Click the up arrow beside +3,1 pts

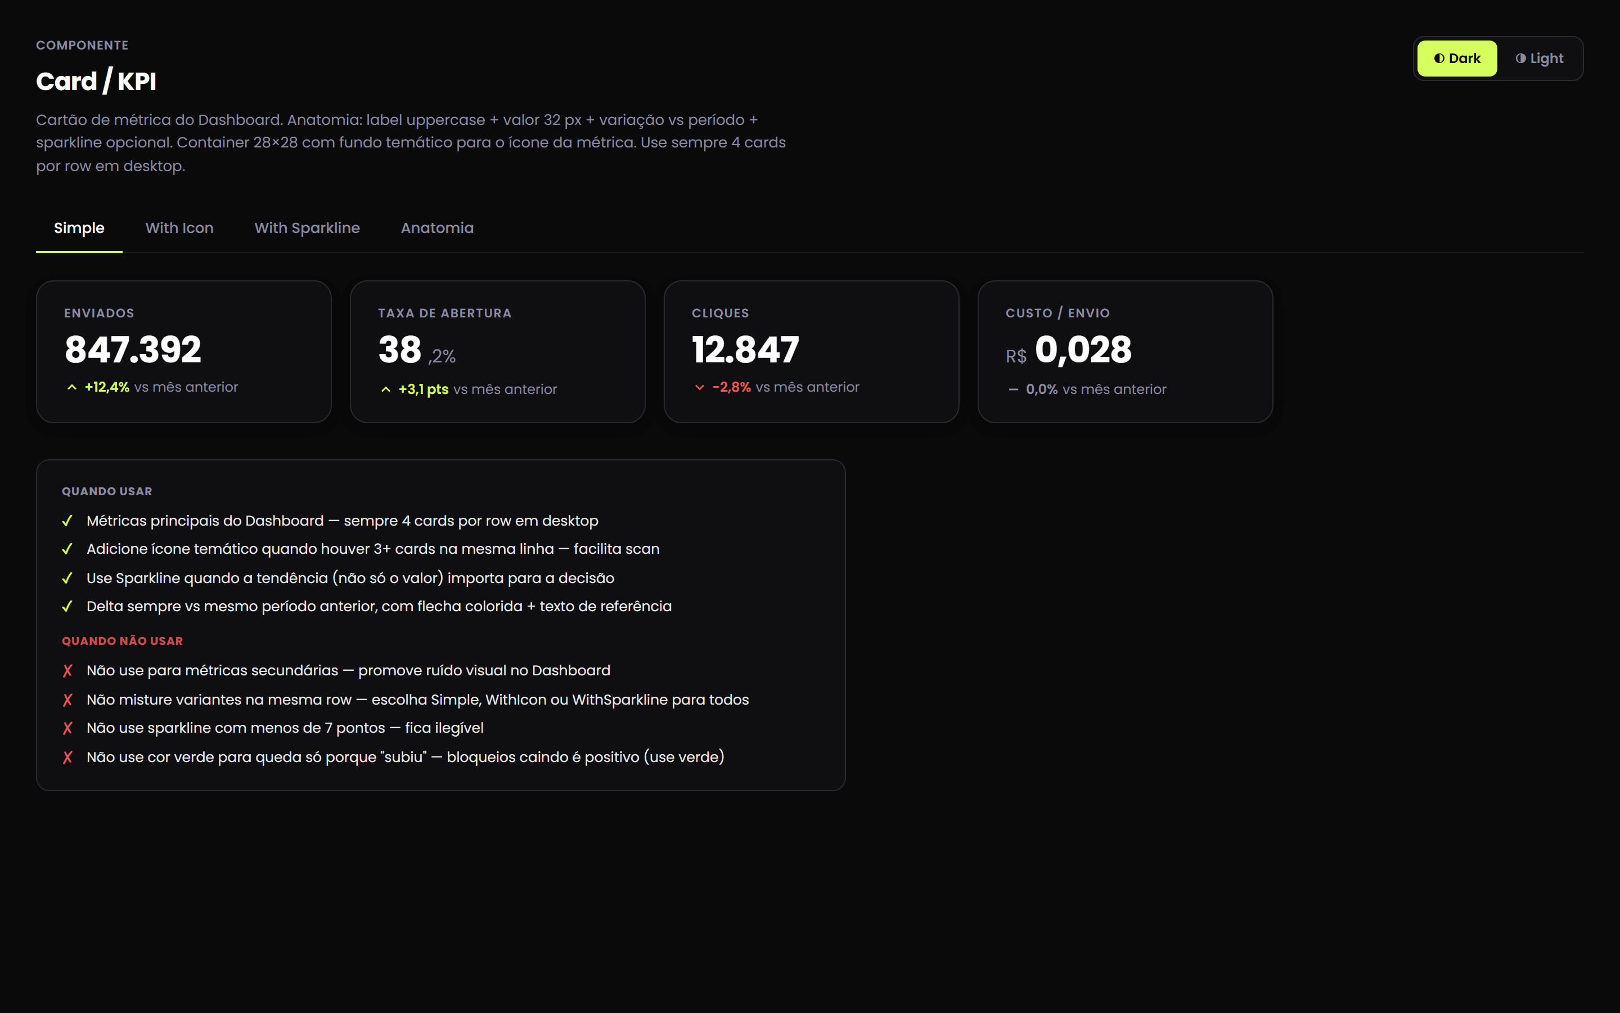click(385, 389)
